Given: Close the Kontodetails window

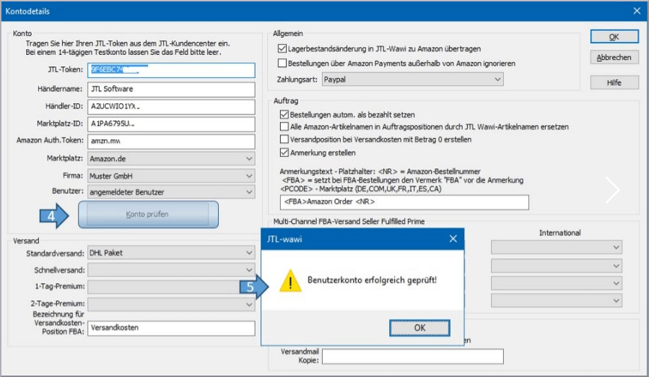Looking at the screenshot, I should click(637, 11).
